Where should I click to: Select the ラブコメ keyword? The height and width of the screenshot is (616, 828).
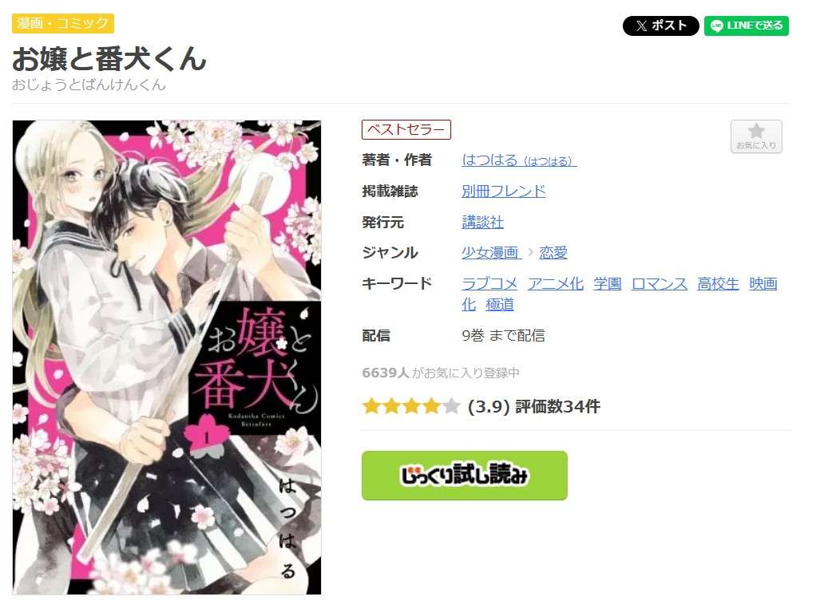coord(489,284)
